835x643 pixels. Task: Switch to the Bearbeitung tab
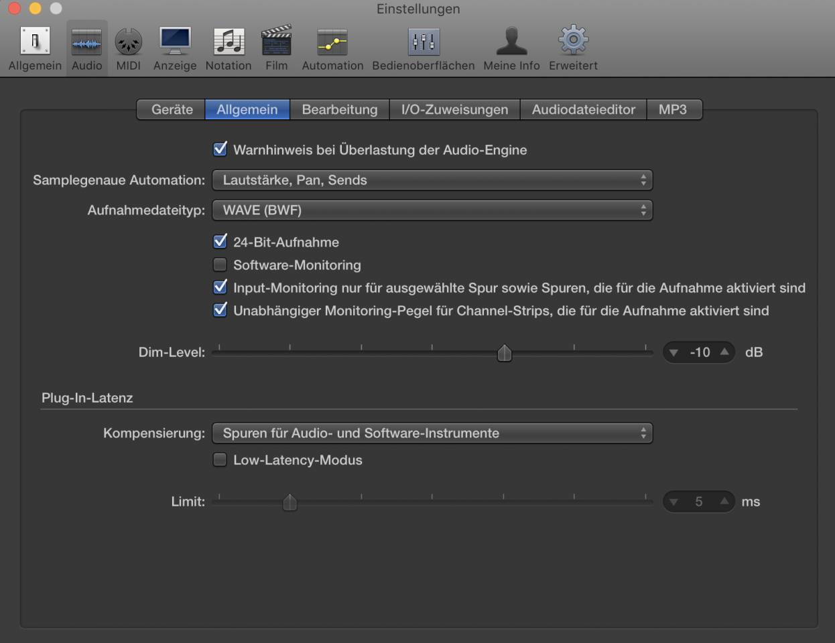point(340,109)
